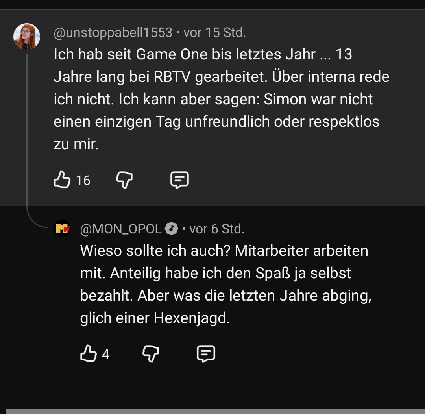Reply to @unstoppabell1553's comment via speech bubble
This screenshot has width=425, height=414.
coord(179,180)
